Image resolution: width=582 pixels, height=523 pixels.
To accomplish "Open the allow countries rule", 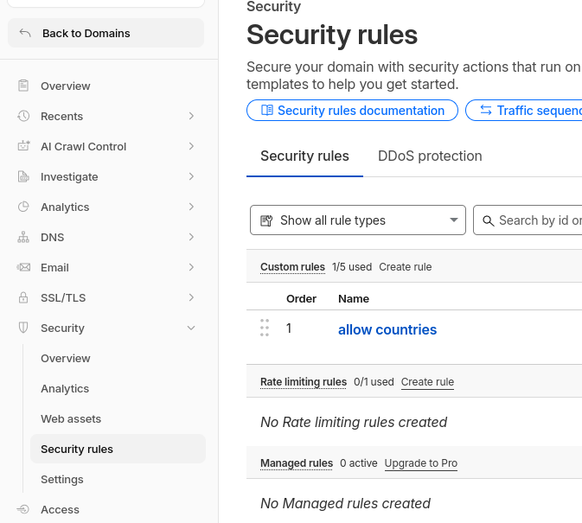I will click(x=387, y=329).
